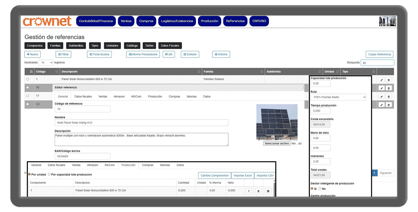Screen dimensions: 418x212
Task: Click the Importar Excel button
Action: pos(242,176)
